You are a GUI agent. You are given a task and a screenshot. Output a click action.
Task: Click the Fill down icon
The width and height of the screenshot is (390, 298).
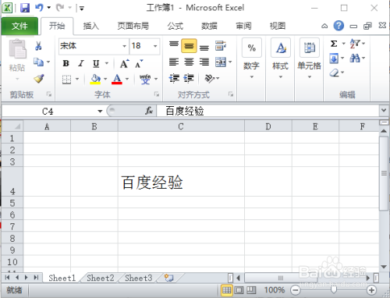(334, 59)
